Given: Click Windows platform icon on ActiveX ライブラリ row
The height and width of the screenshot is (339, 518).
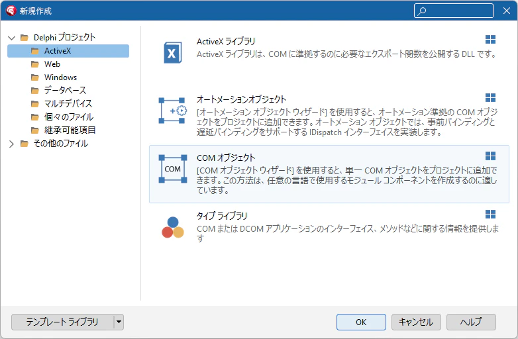Looking at the screenshot, I should (490, 40).
